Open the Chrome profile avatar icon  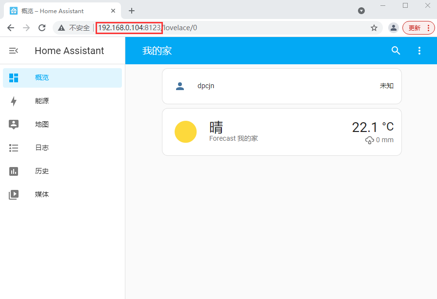pyautogui.click(x=394, y=28)
